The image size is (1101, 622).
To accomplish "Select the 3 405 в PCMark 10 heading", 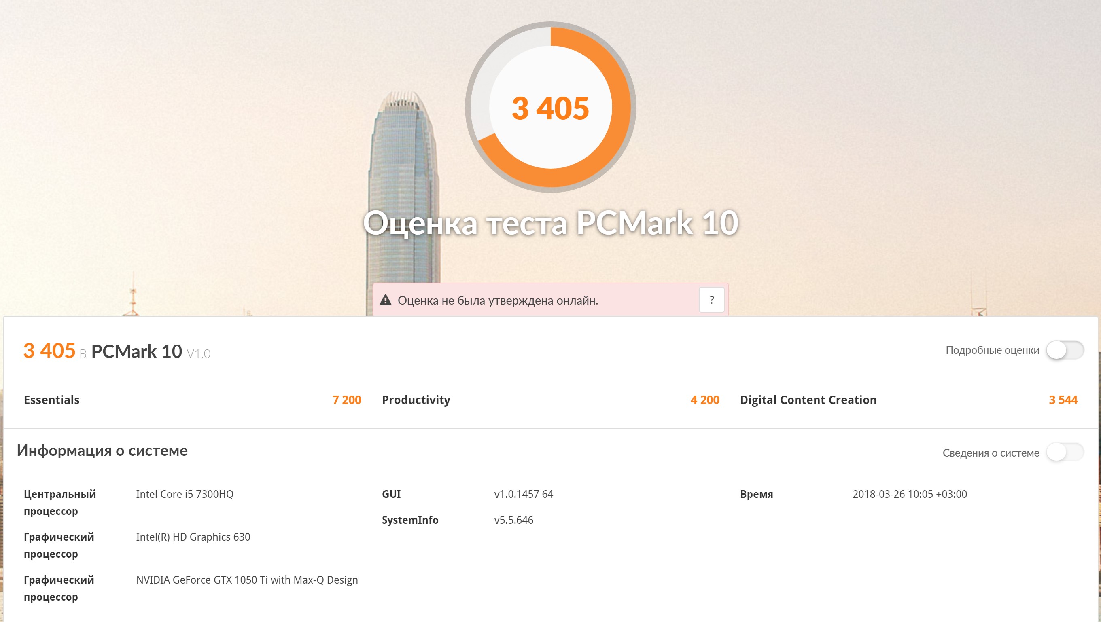I will click(x=117, y=351).
